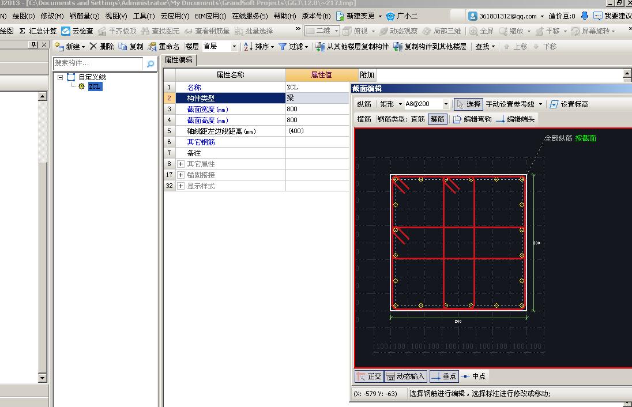
Task: Expand 锚固搭接 row
Action: click(x=180, y=175)
